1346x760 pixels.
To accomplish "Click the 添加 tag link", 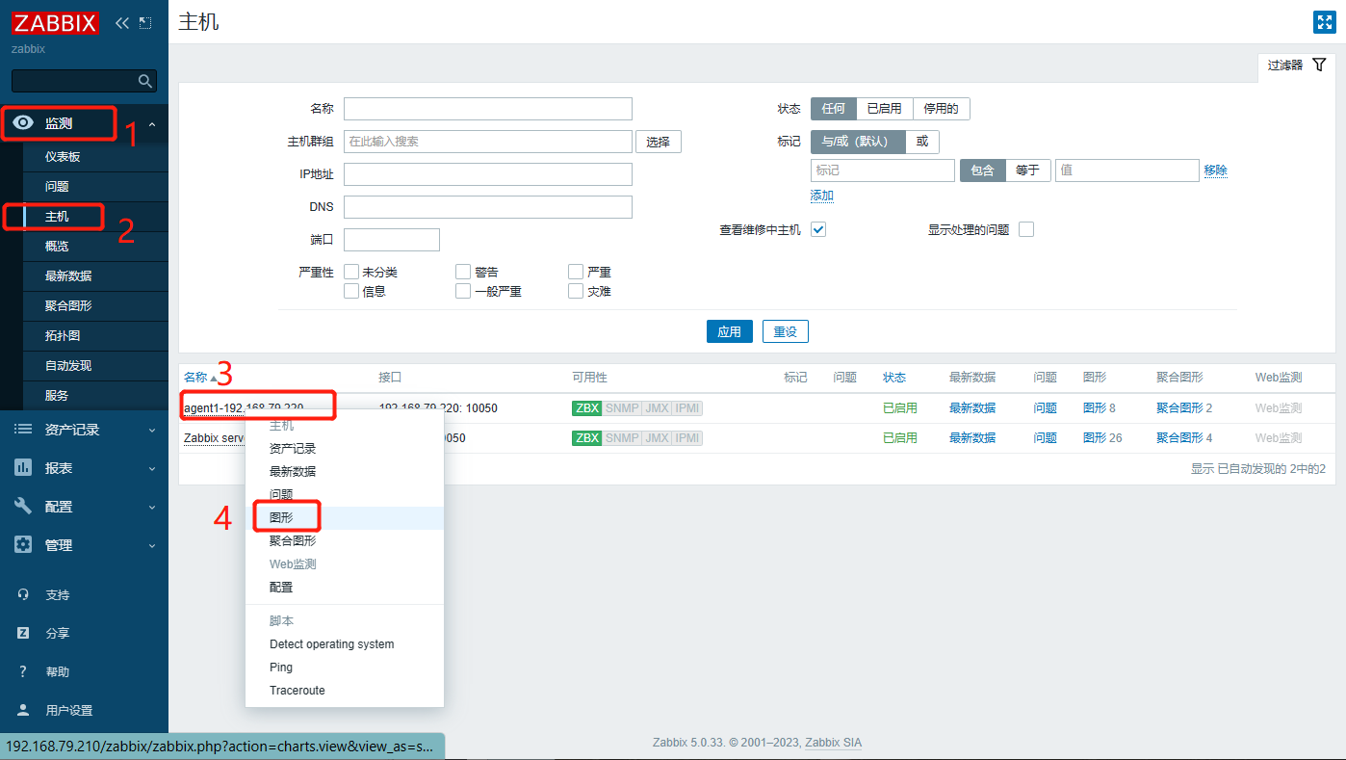I will coord(822,196).
